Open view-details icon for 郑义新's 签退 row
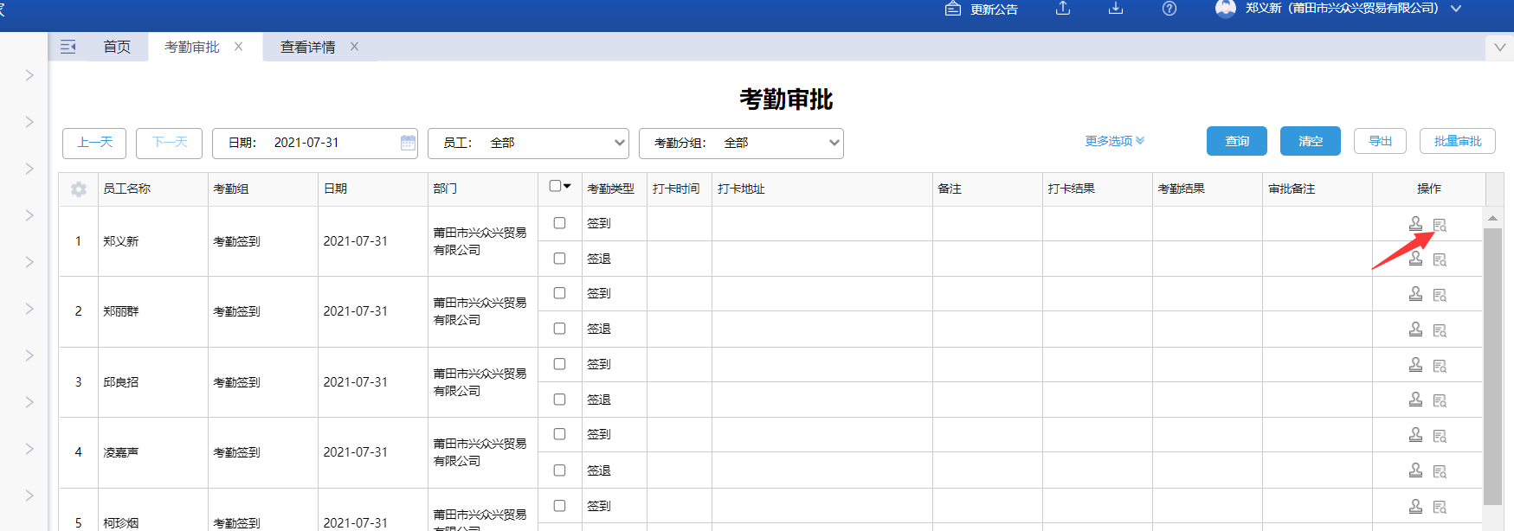 click(1440, 259)
